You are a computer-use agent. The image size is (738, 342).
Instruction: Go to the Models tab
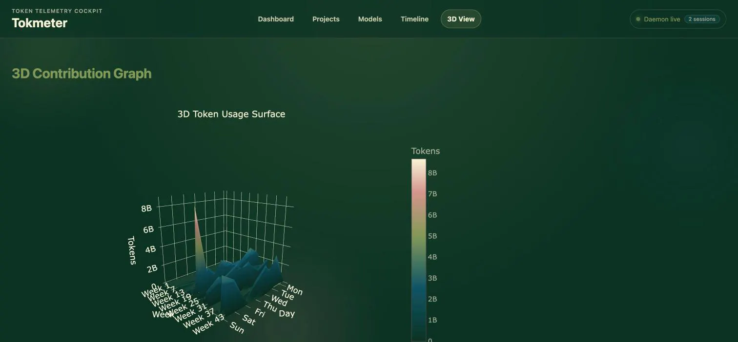[x=370, y=19]
